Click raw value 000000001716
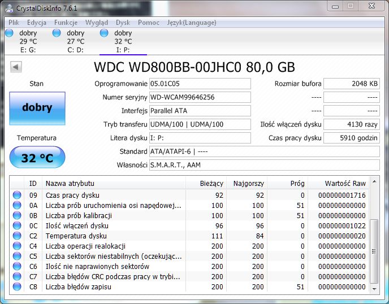This screenshot has width=389, height=304. pos(342,196)
